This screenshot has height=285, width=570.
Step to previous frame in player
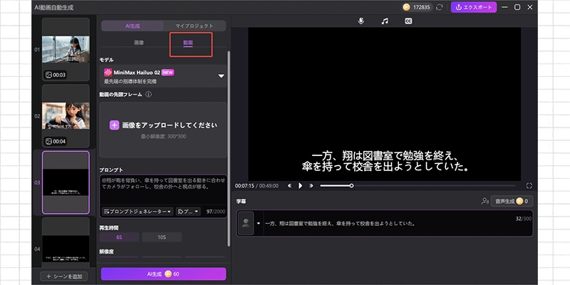click(289, 186)
